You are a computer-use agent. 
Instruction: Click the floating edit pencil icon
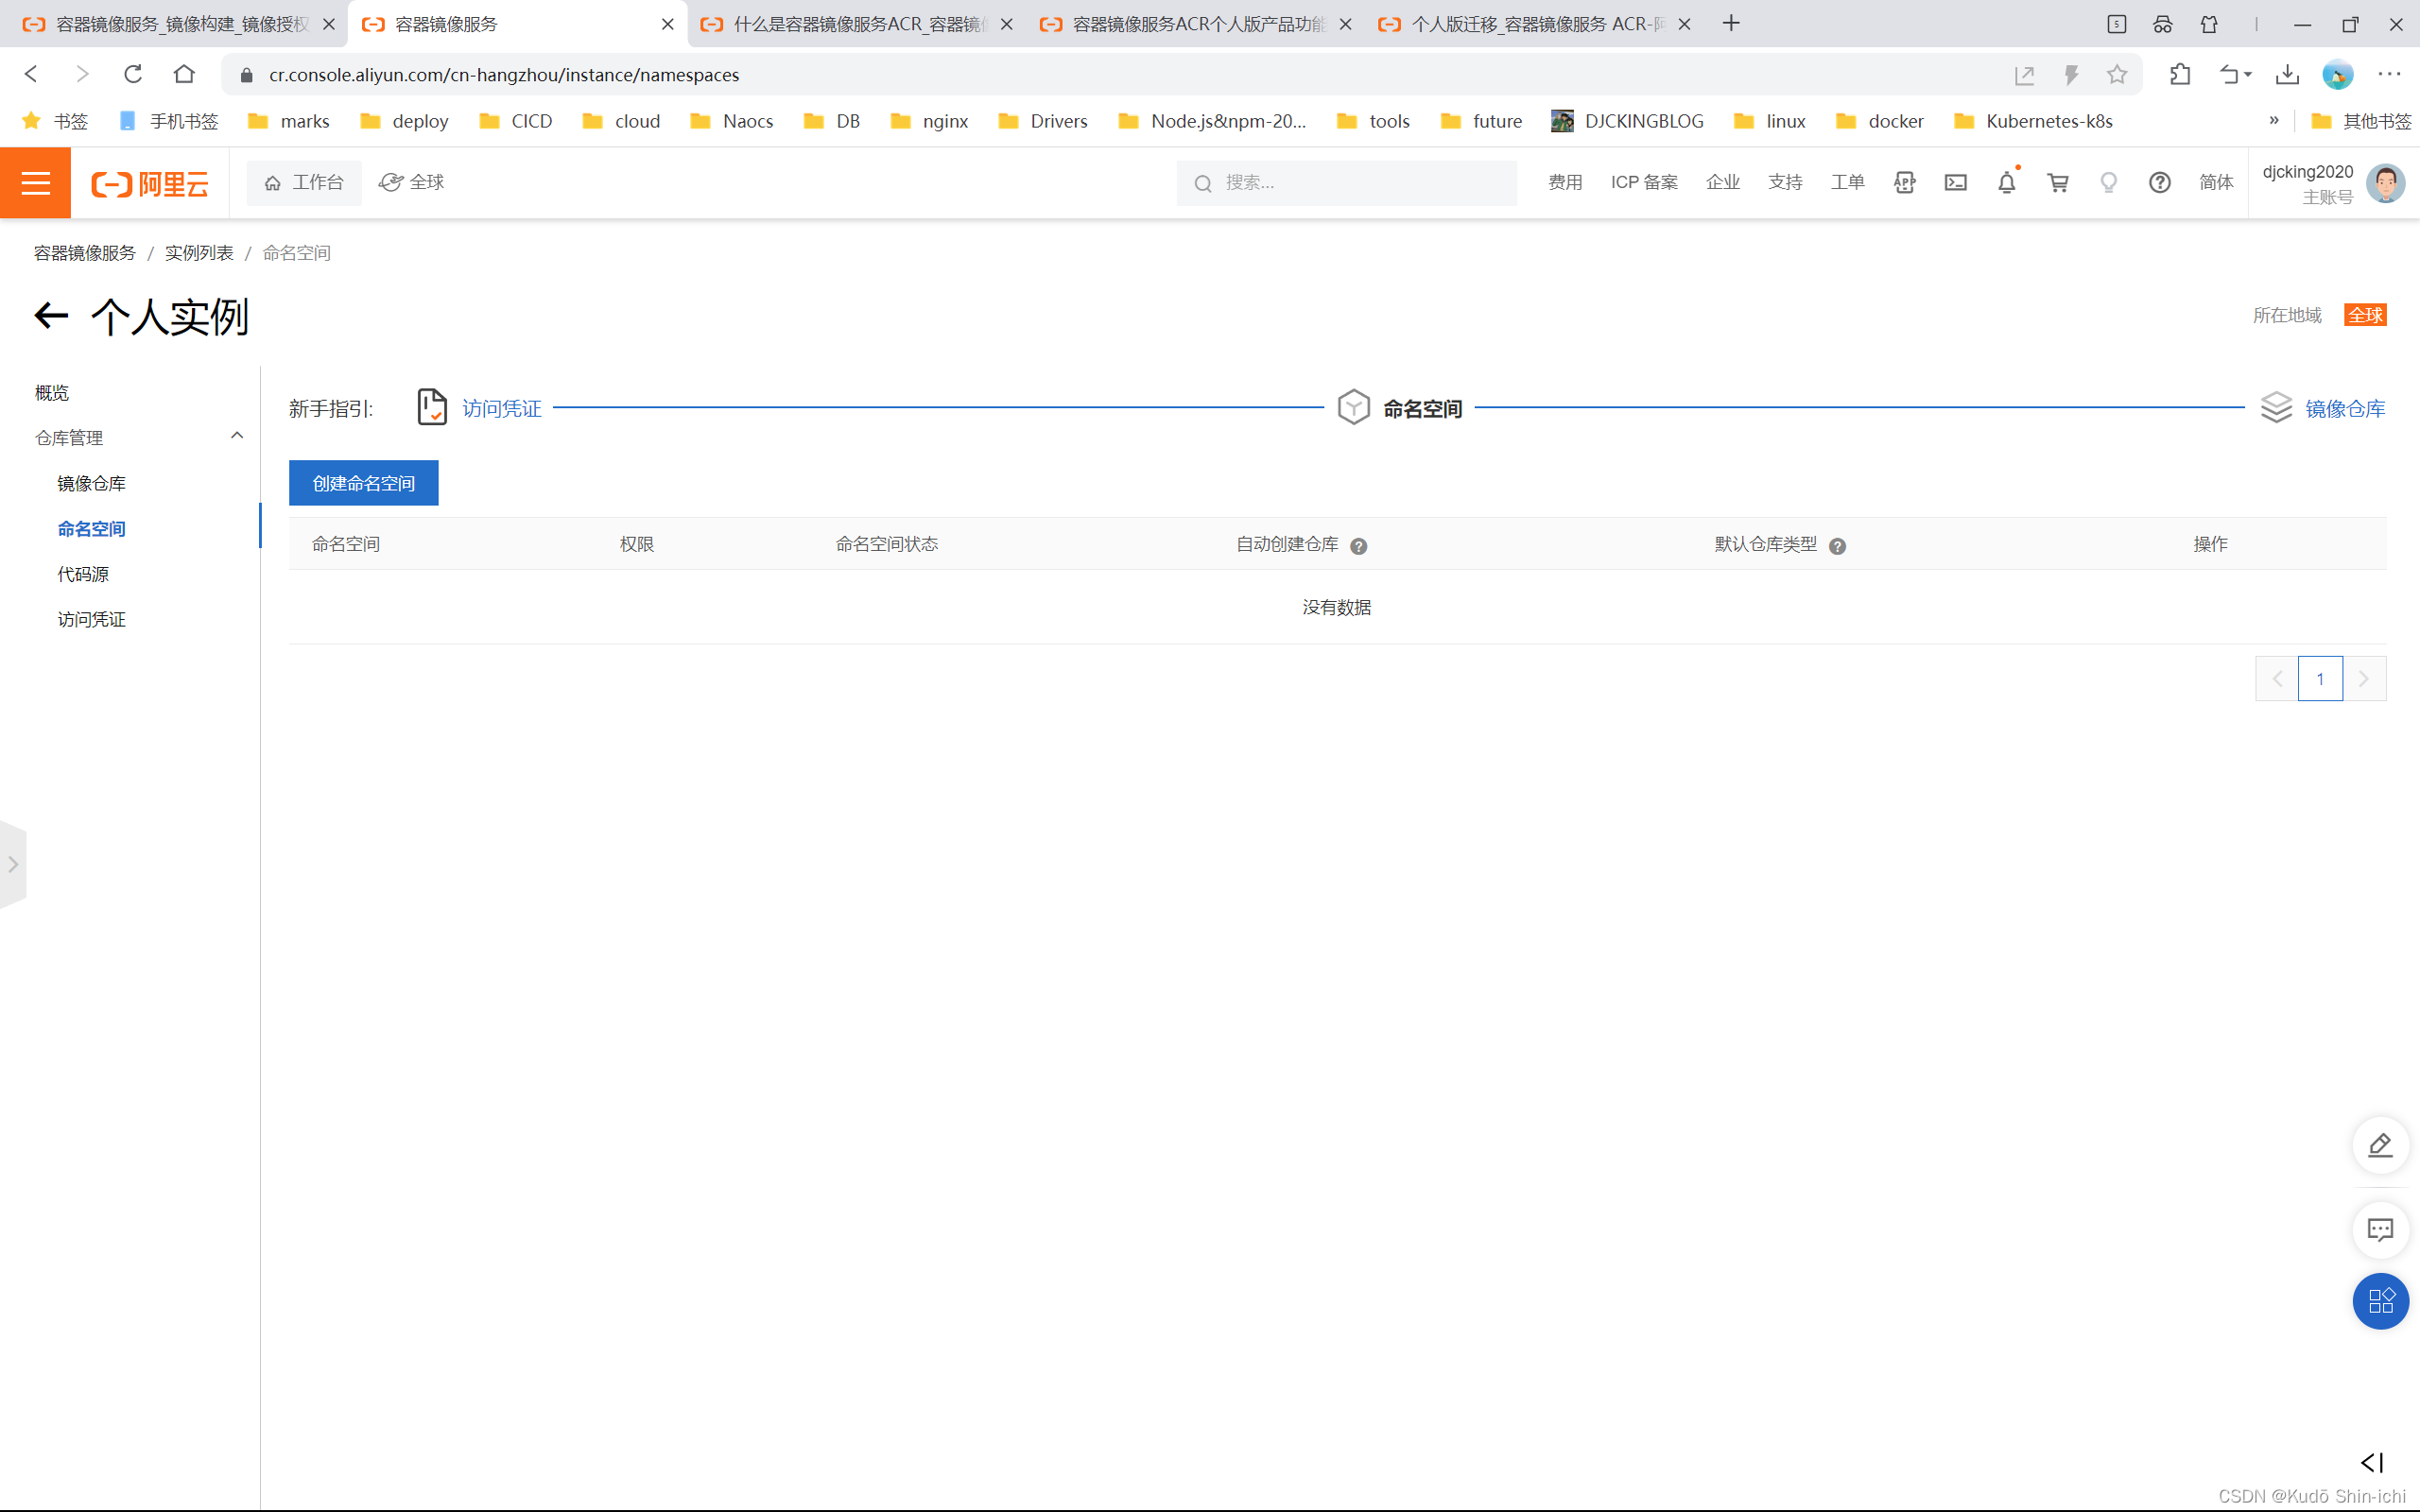click(x=2380, y=1145)
